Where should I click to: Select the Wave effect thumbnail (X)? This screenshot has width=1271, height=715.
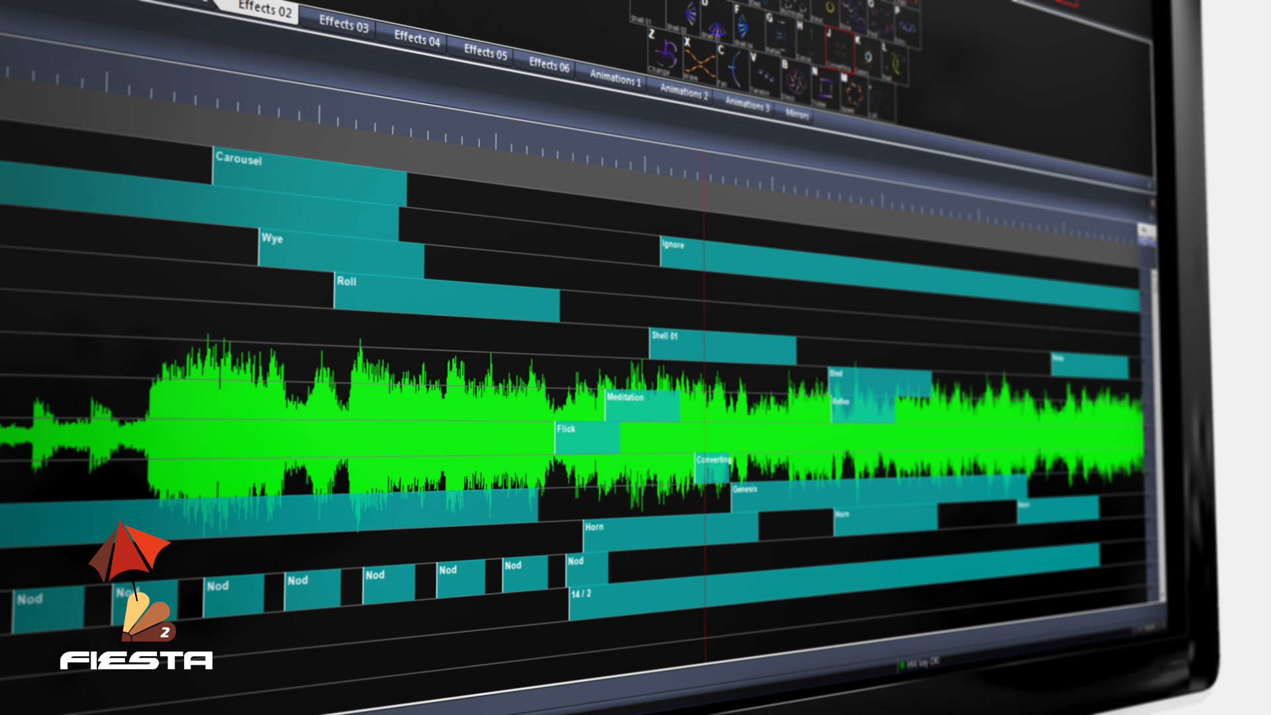699,63
